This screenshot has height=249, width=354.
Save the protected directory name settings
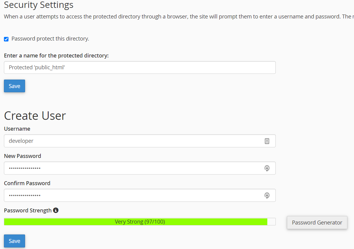(x=14, y=86)
